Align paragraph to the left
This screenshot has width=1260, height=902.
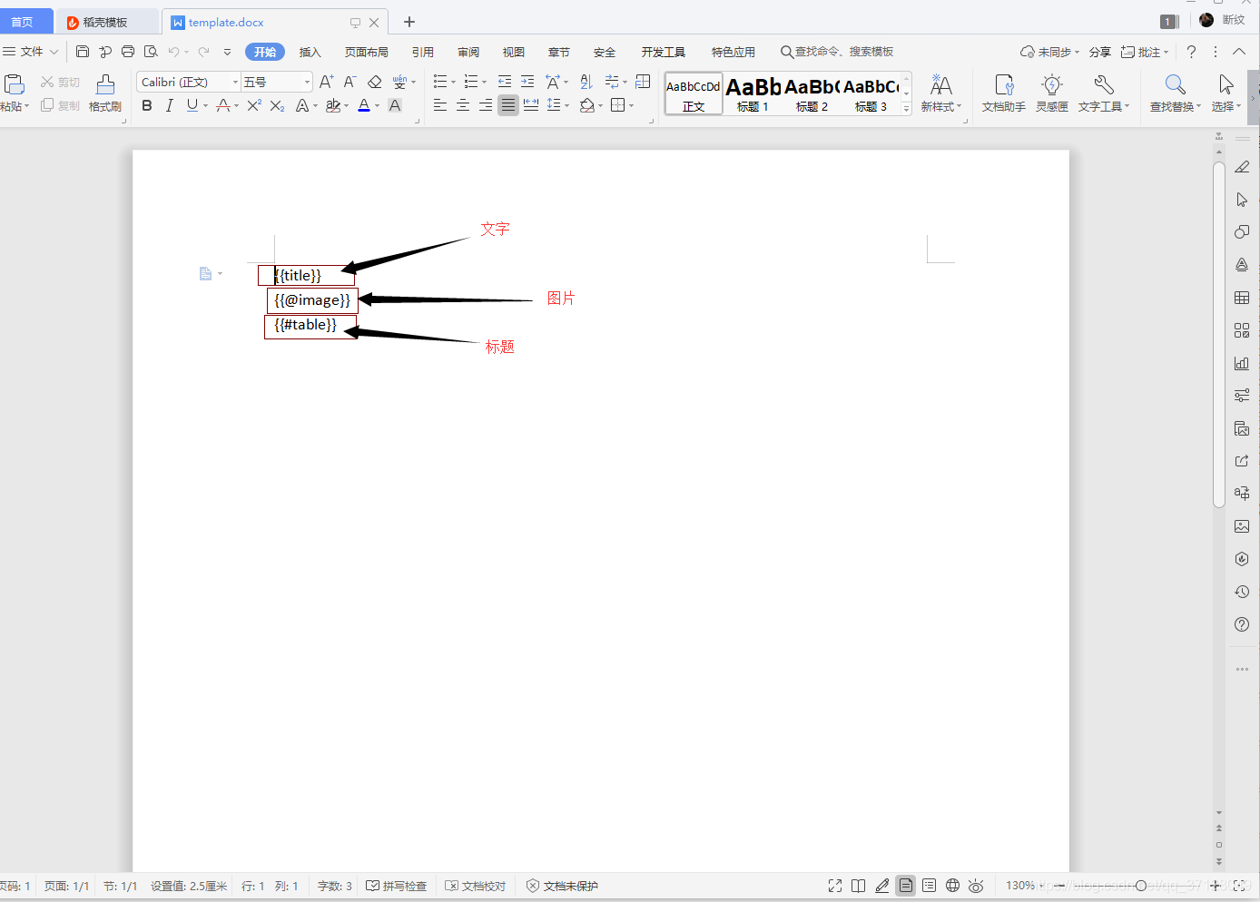point(440,106)
